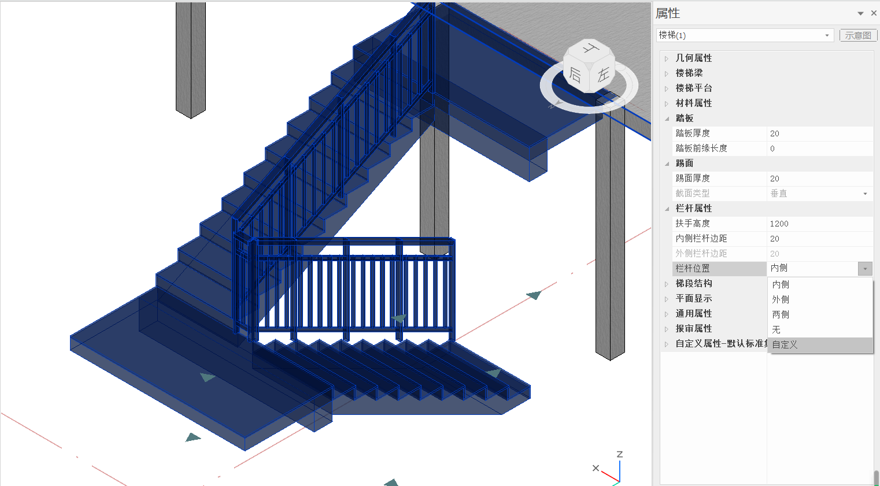Close the 属性 properties panel
The height and width of the screenshot is (486, 880).
click(874, 13)
